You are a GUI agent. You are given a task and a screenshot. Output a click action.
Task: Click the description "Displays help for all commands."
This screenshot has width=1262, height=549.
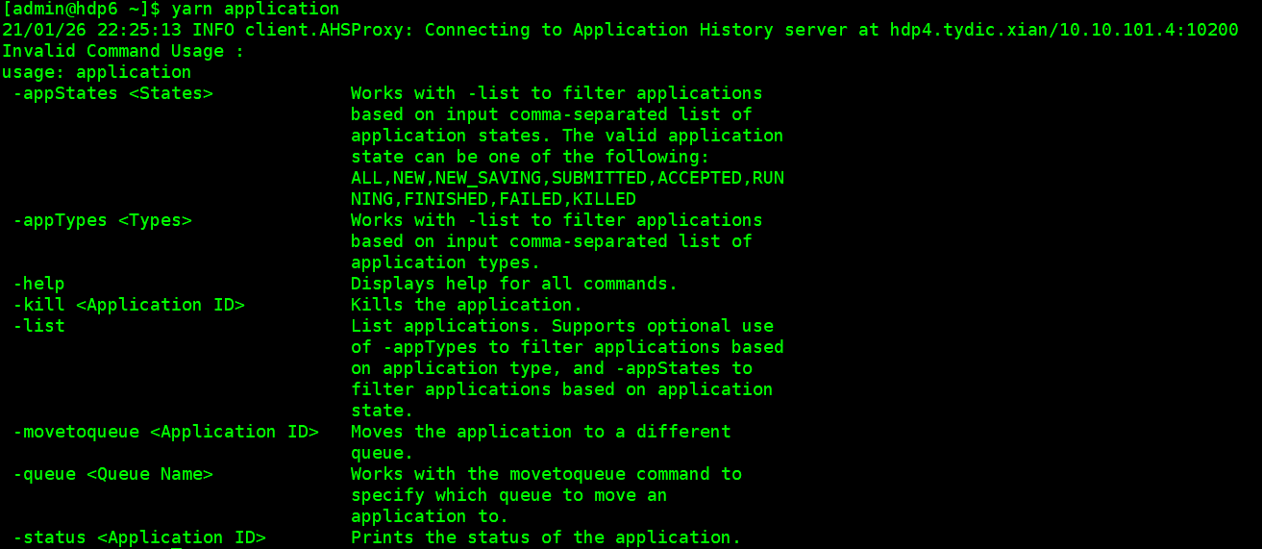(514, 284)
